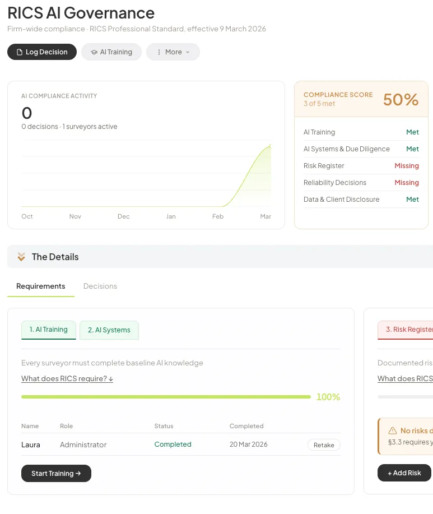Click the Log Decision button

tap(42, 52)
